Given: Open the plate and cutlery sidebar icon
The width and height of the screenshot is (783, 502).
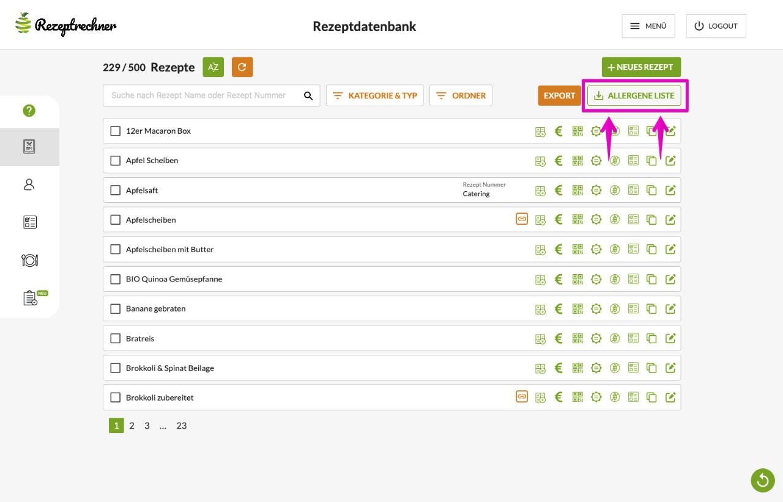Looking at the screenshot, I should (x=29, y=260).
